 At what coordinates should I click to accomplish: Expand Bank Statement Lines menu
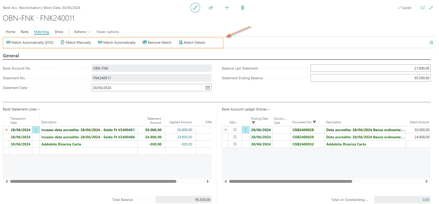(21, 109)
